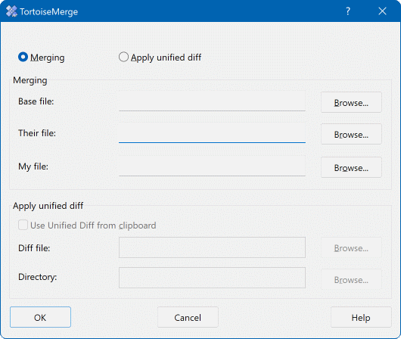Click the 'My file:' label
The height and width of the screenshot is (339, 401).
(33, 166)
